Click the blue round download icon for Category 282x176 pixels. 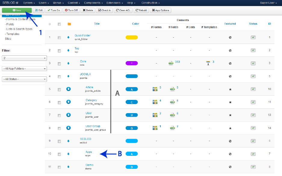(x=68, y=102)
